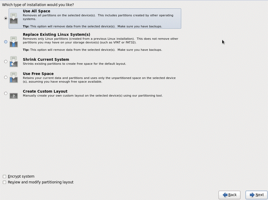268x200 pixels.
Task: Enable the Encrypt system checkbox
Action: pyautogui.click(x=4, y=176)
